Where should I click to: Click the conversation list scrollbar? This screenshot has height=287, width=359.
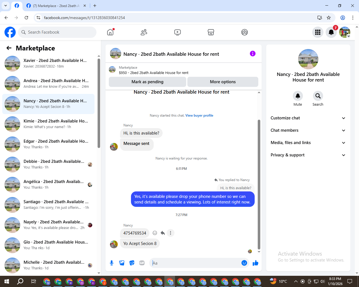(99, 103)
